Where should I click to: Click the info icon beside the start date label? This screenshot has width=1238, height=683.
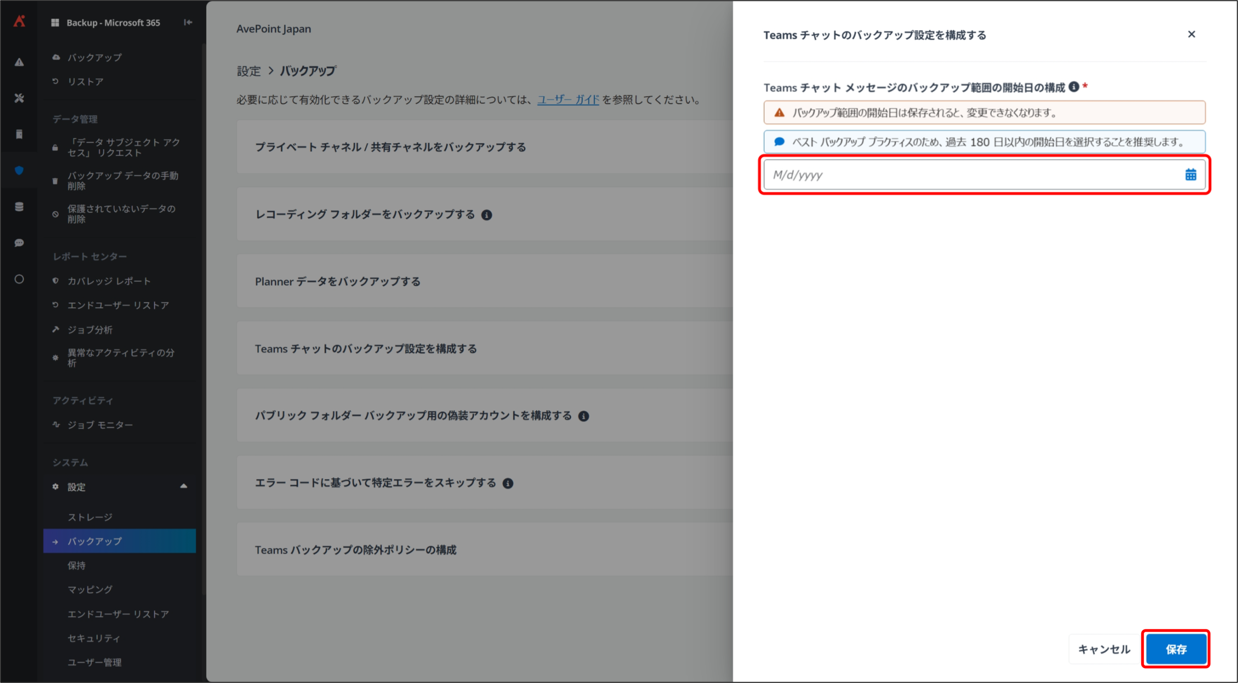[x=1074, y=87]
